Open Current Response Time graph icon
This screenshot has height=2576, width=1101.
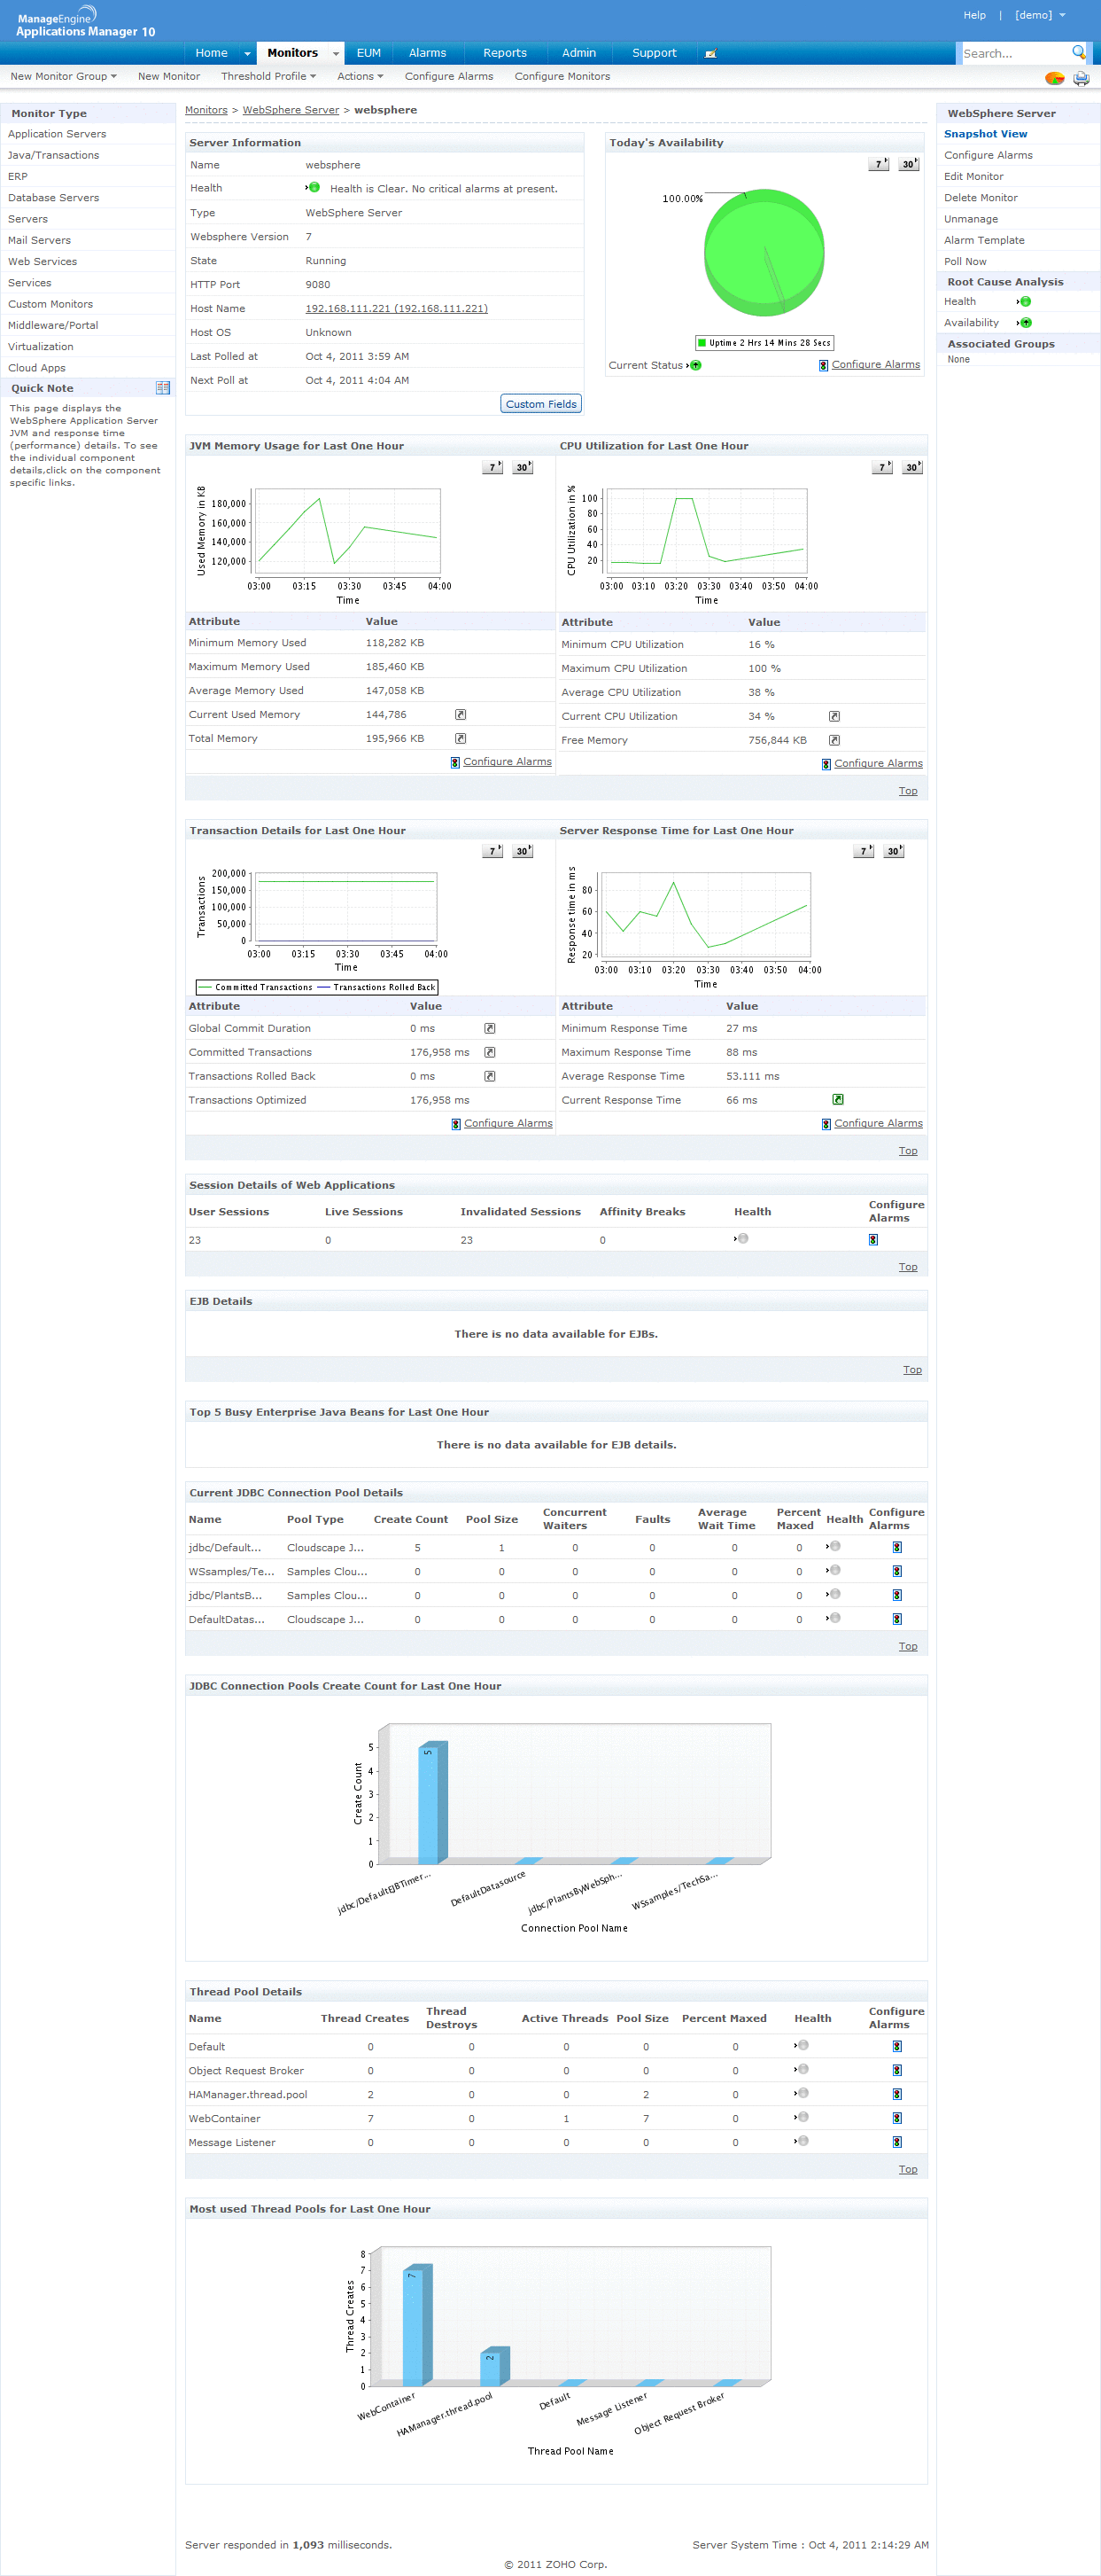coord(837,1100)
